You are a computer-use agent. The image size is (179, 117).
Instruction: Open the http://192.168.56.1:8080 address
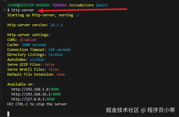[36, 94]
